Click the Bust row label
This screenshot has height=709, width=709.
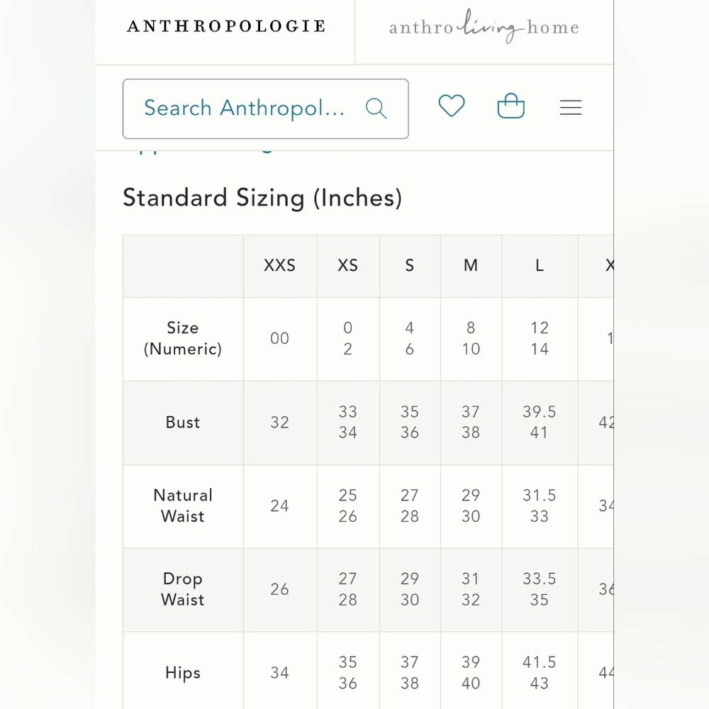pos(183,423)
